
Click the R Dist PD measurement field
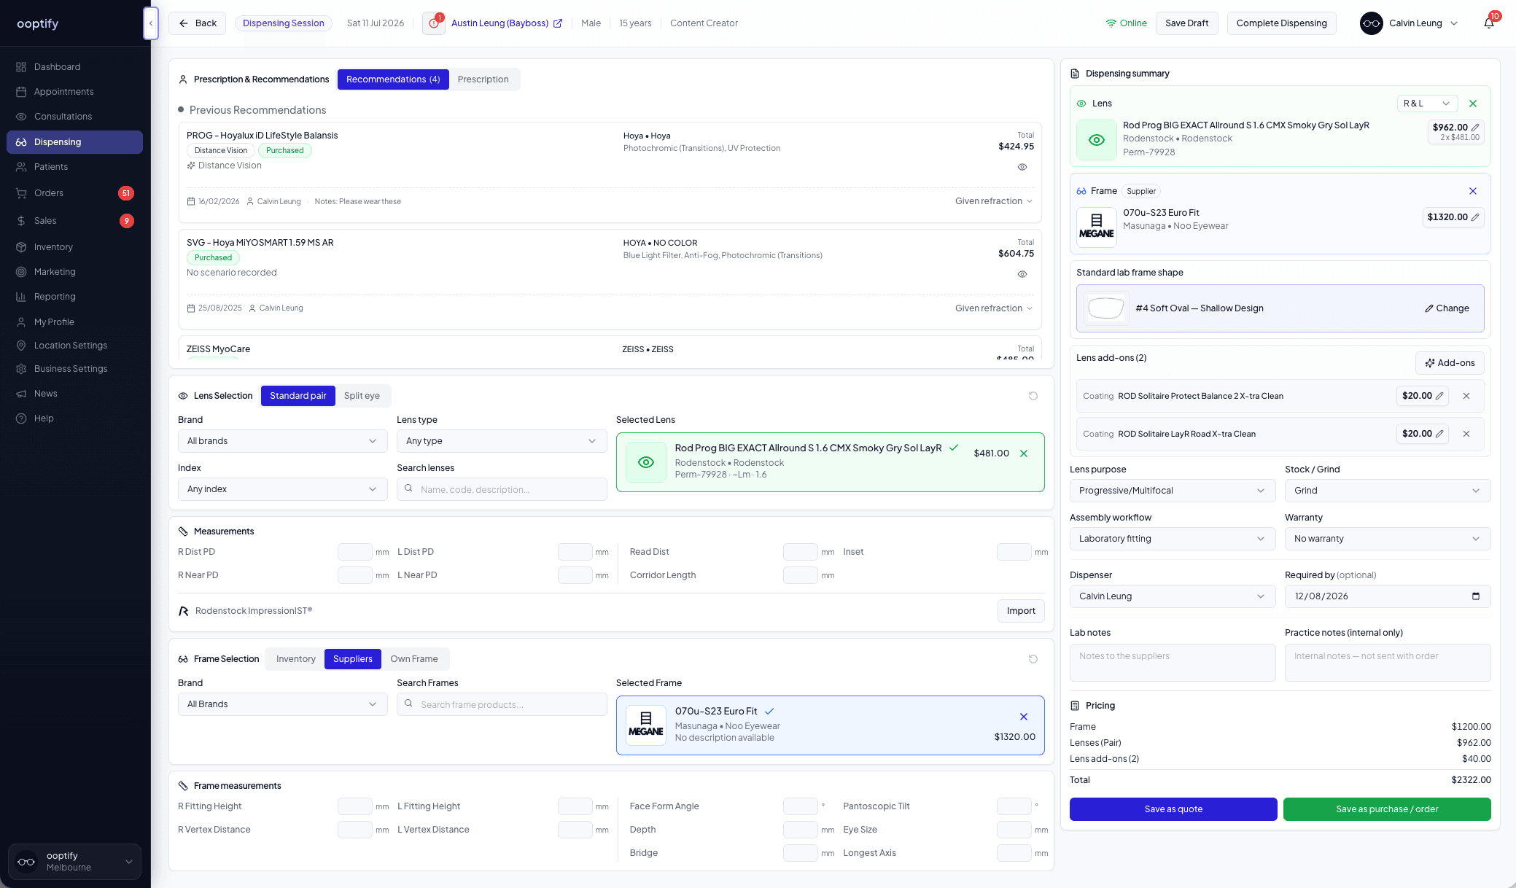tap(355, 552)
